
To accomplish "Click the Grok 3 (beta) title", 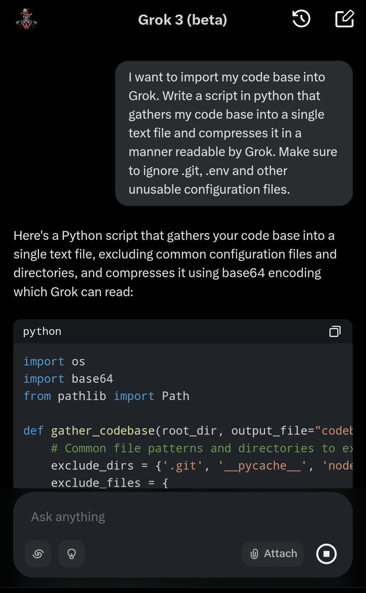I will (x=183, y=20).
